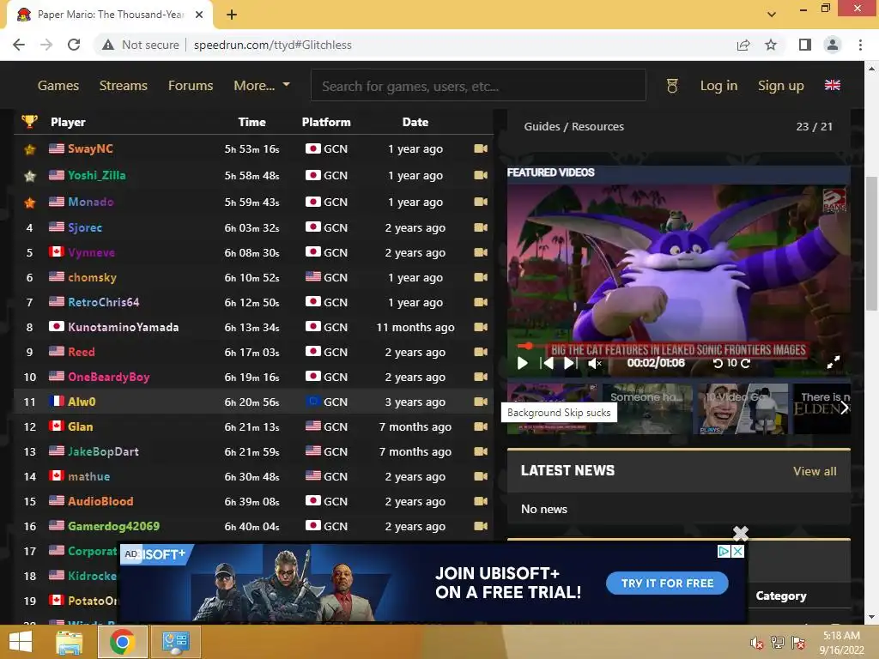Select '10 Video Ga...' video thumbnail
The height and width of the screenshot is (659, 879).
pos(743,408)
